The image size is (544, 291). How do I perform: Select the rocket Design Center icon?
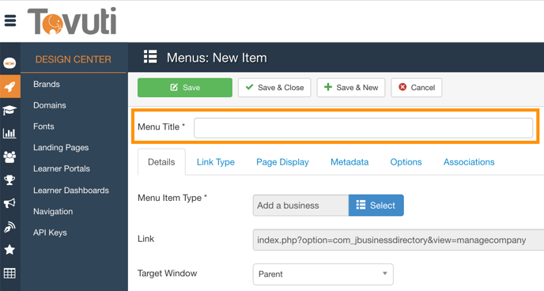(10, 86)
